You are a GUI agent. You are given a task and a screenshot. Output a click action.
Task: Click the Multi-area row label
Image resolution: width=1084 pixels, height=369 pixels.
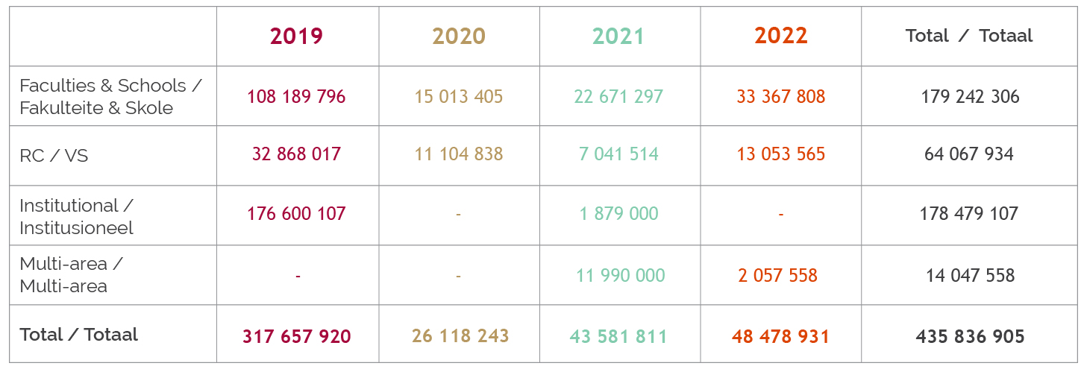coord(71,275)
